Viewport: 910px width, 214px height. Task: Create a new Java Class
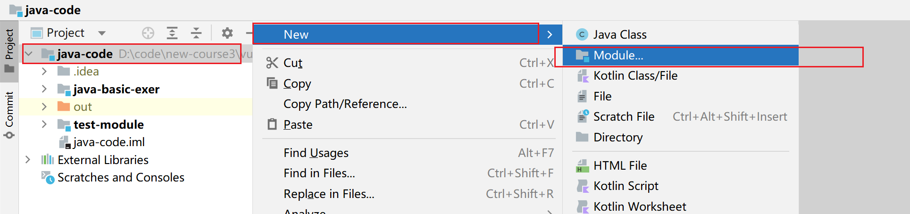point(619,35)
